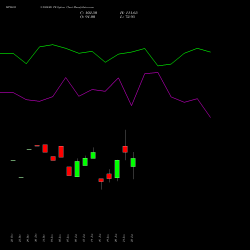Click the 08 Jan date axis label
This screenshot has height=250, width=250.
(75, 238)
